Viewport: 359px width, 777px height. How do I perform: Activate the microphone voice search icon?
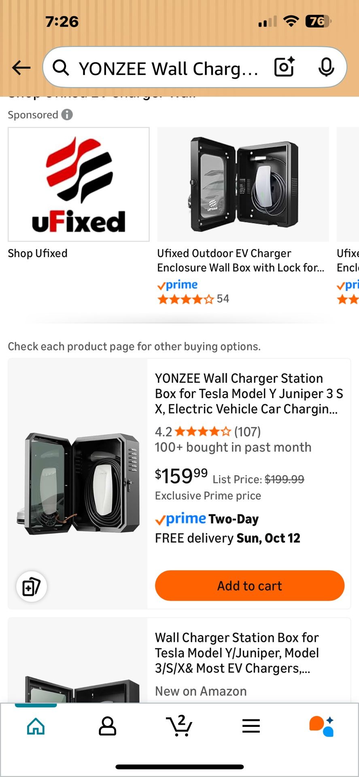pyautogui.click(x=326, y=68)
